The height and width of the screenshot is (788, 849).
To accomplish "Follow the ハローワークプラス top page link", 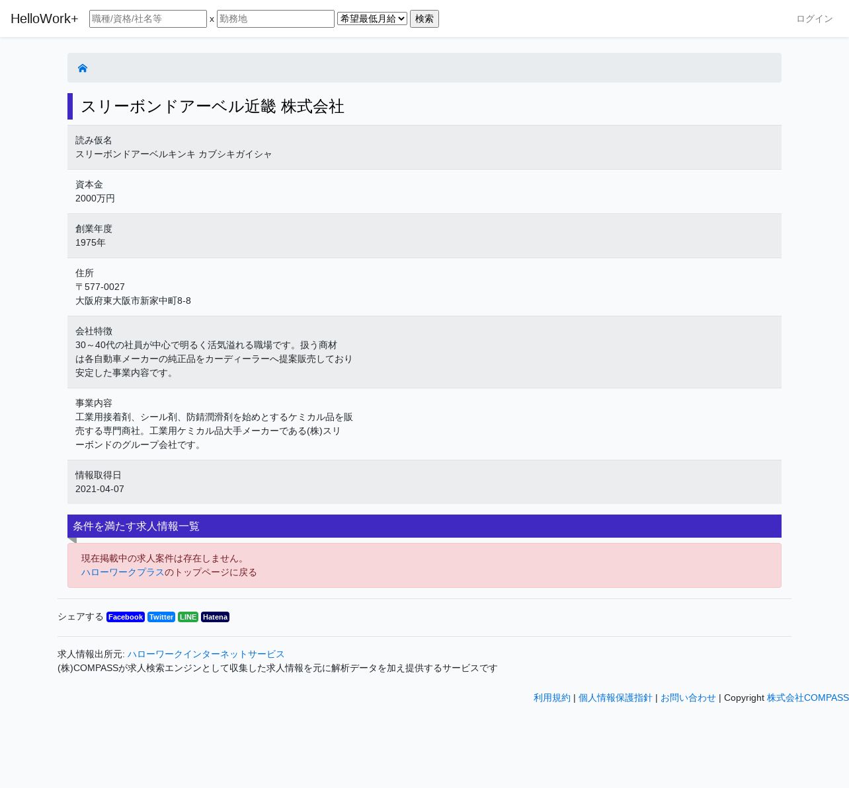I will [x=123, y=572].
